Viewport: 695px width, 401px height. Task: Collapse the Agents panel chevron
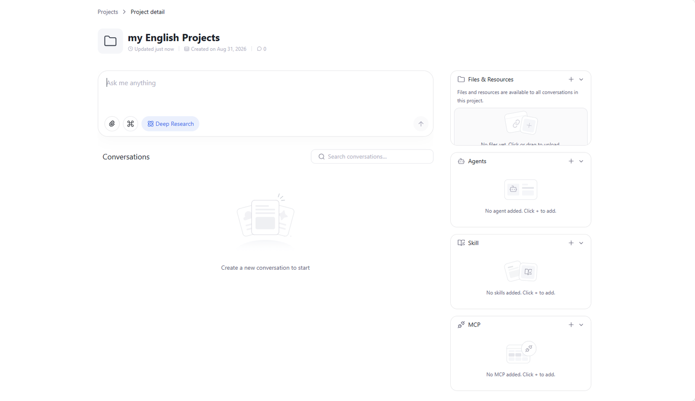[581, 161]
